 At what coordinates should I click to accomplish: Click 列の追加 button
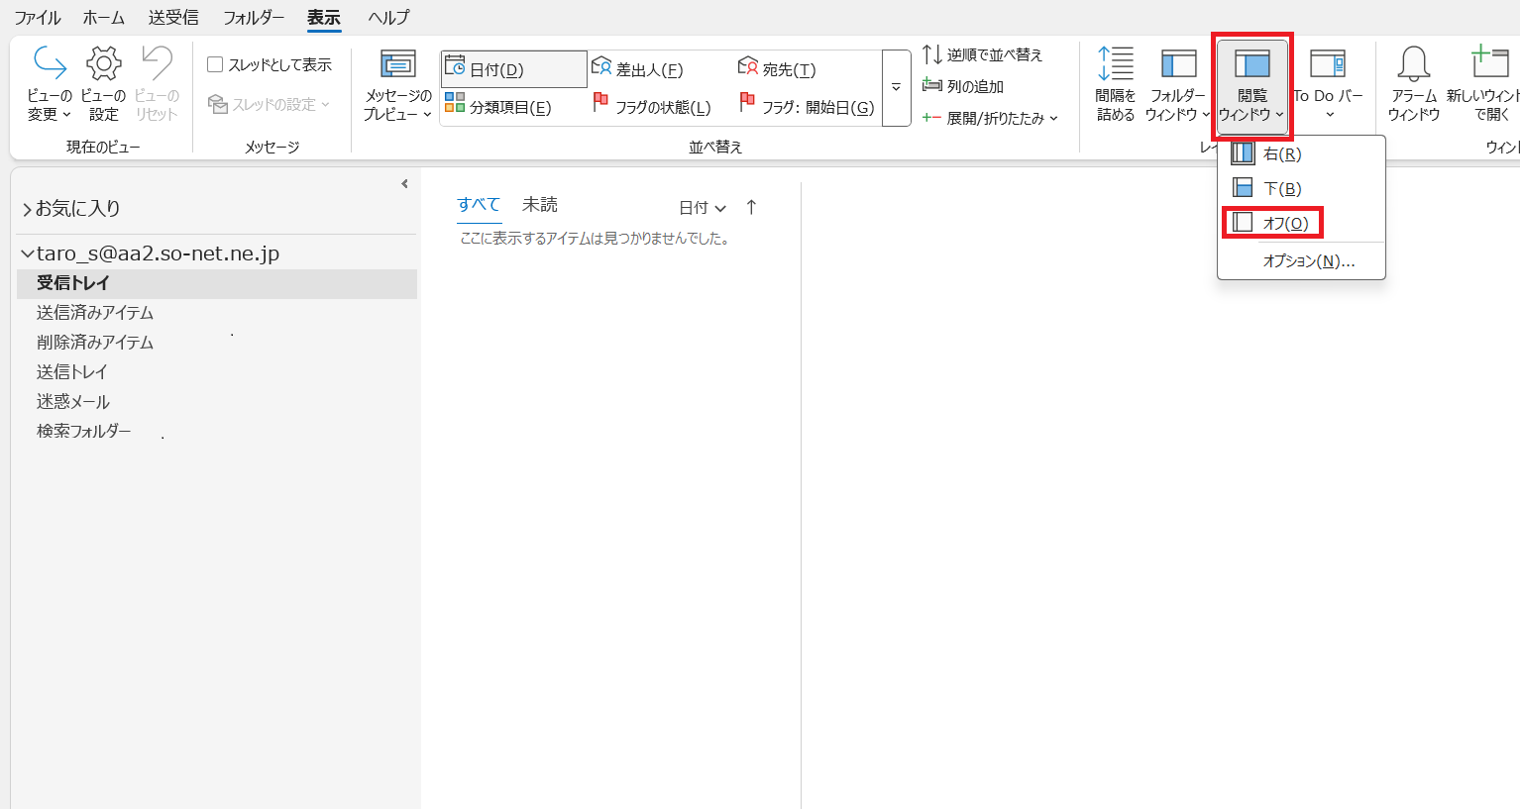[x=963, y=86]
